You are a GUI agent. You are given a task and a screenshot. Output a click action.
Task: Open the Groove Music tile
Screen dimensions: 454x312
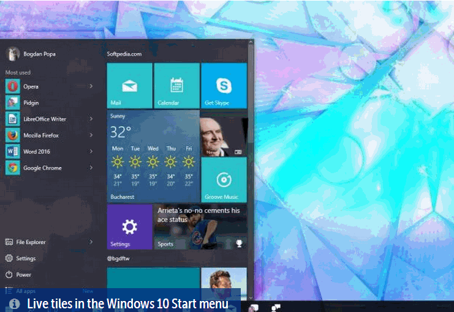(x=224, y=180)
